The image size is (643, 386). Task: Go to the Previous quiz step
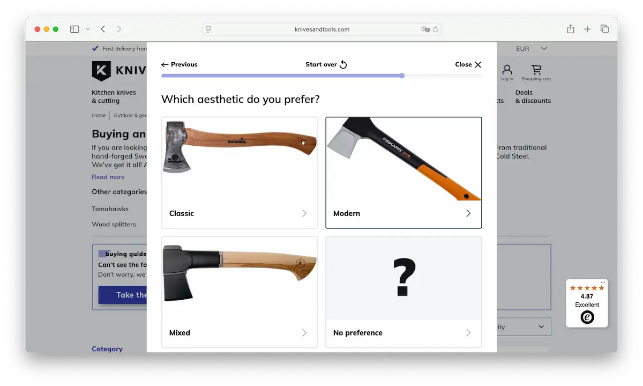[180, 64]
